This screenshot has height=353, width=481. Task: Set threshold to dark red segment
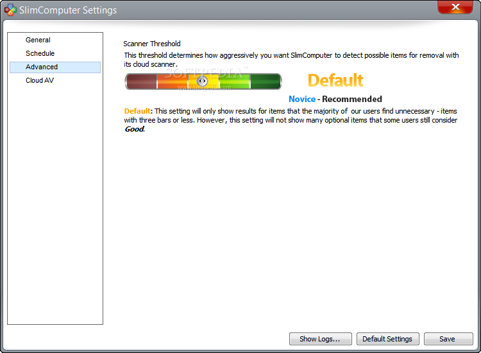point(142,82)
